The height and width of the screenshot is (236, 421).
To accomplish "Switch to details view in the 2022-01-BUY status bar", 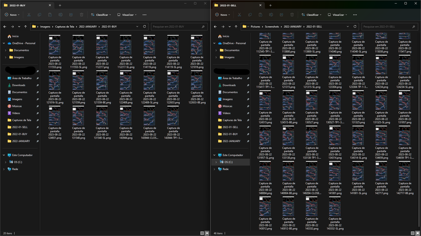I will pyautogui.click(x=202, y=232).
